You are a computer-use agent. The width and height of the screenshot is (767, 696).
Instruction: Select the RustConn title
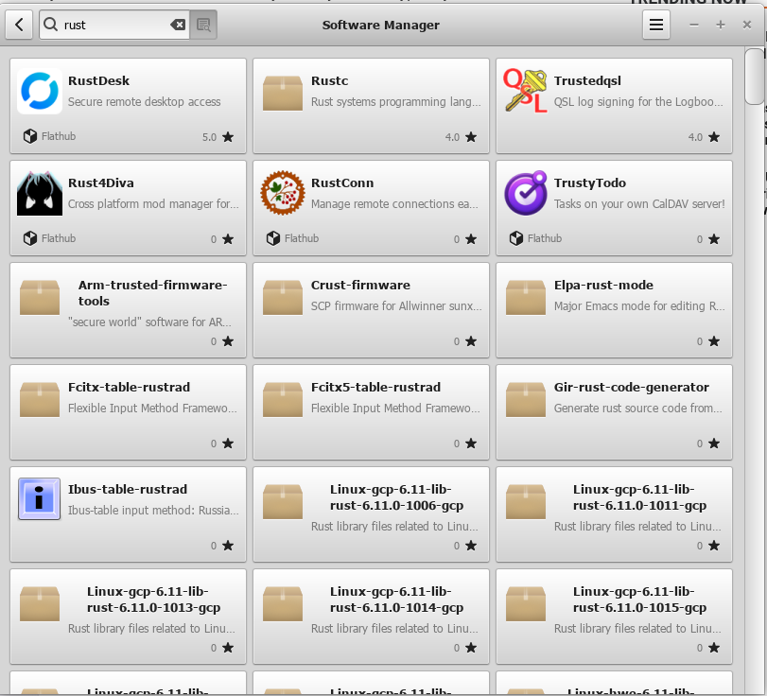click(x=342, y=183)
